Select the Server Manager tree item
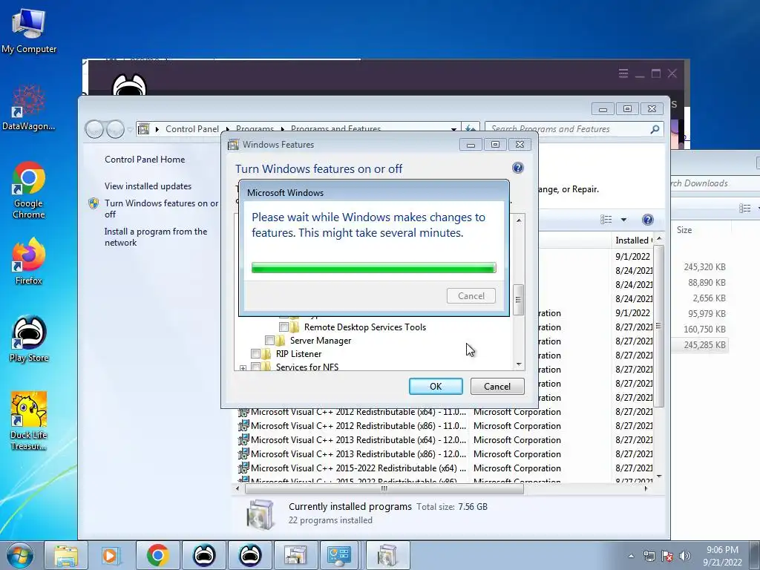Image resolution: width=760 pixels, height=570 pixels. [321, 341]
